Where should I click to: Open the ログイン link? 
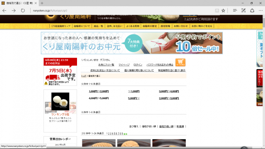pos(138,65)
